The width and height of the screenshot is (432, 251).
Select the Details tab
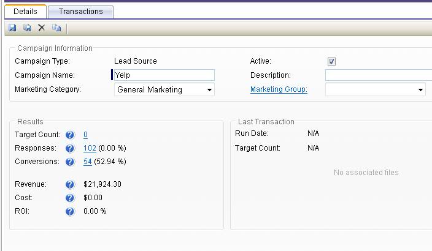point(25,11)
